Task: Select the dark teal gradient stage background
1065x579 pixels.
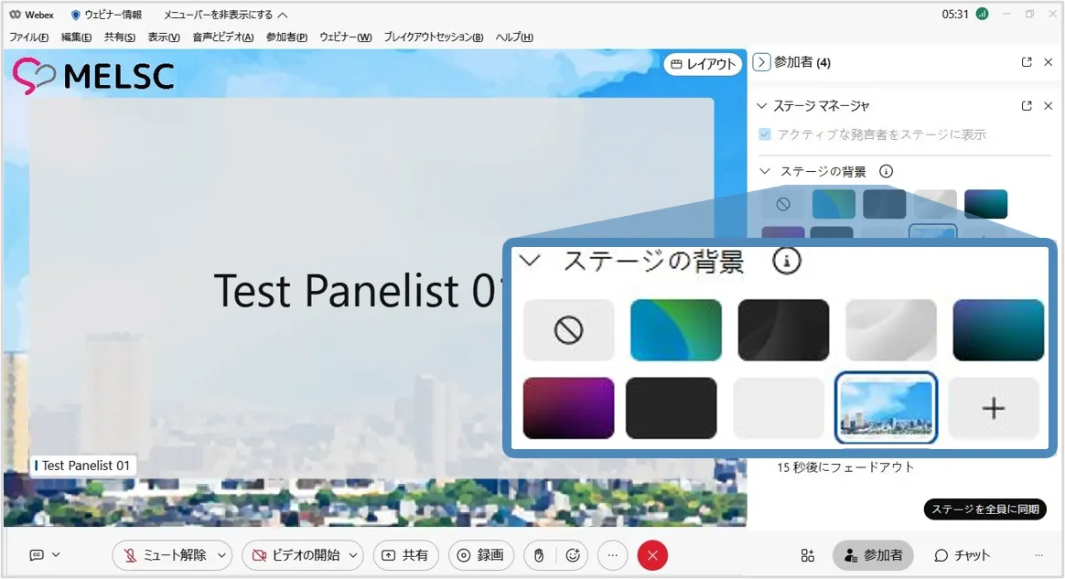Action: tap(985, 204)
